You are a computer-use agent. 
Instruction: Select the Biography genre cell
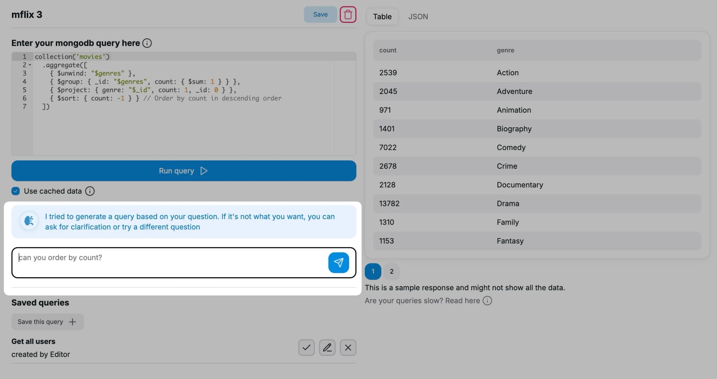pyautogui.click(x=514, y=129)
